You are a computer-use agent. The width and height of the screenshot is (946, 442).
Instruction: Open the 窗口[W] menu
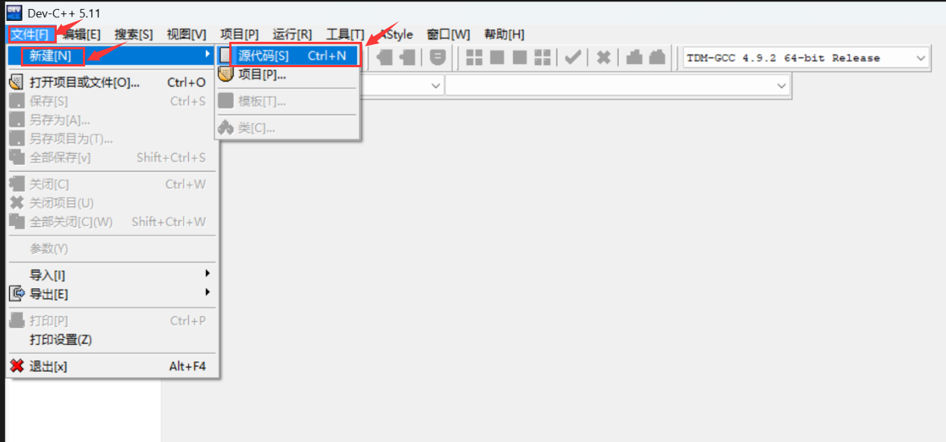pyautogui.click(x=448, y=34)
